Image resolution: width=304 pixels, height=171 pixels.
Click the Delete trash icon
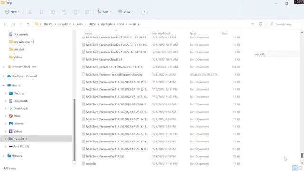[x=87, y=12]
